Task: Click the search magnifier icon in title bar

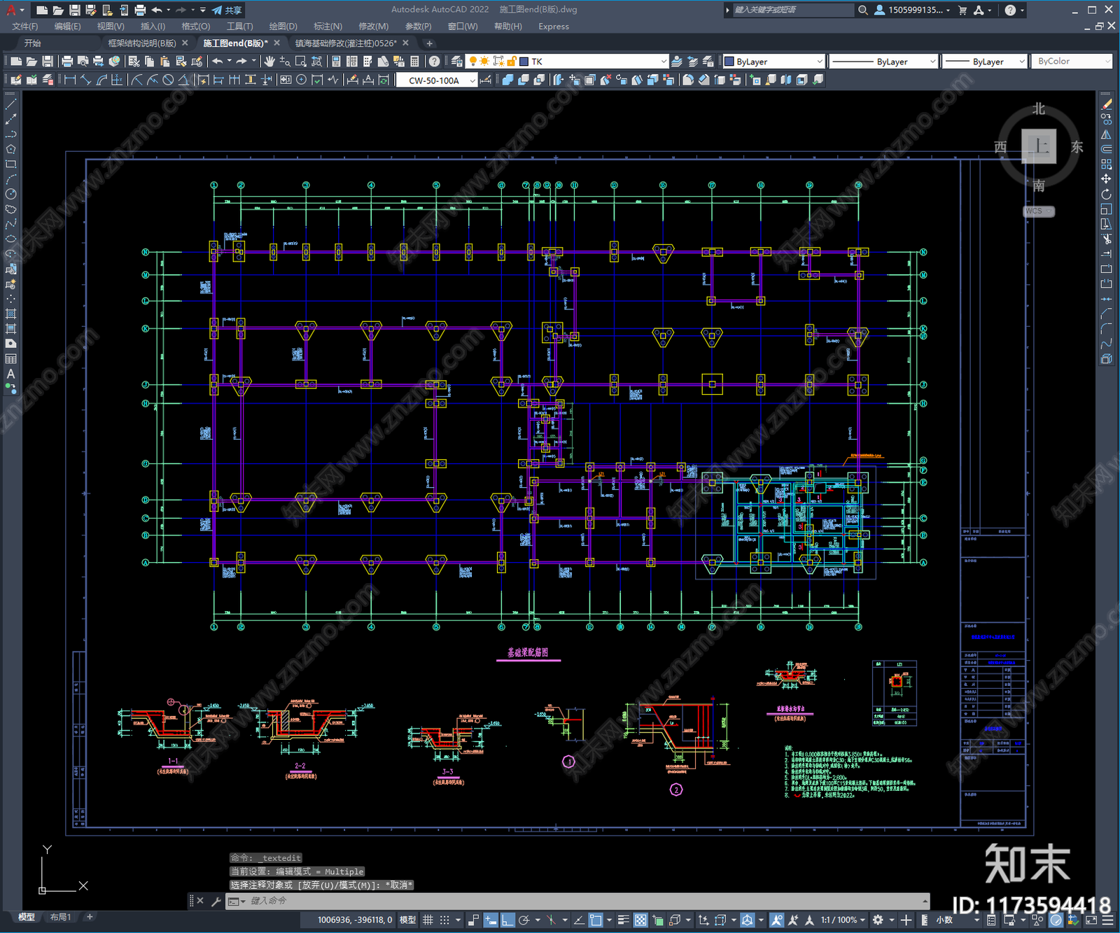Action: click(863, 10)
